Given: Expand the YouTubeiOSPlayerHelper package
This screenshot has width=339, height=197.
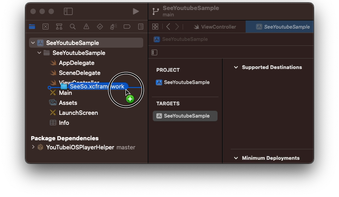Looking at the screenshot, I should pyautogui.click(x=33, y=147).
